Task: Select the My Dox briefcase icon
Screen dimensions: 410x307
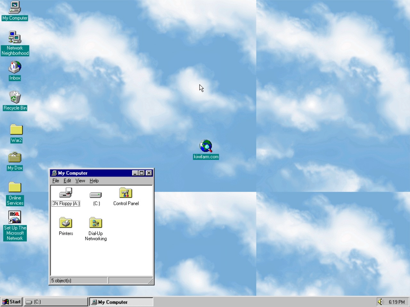Action: 15,158
